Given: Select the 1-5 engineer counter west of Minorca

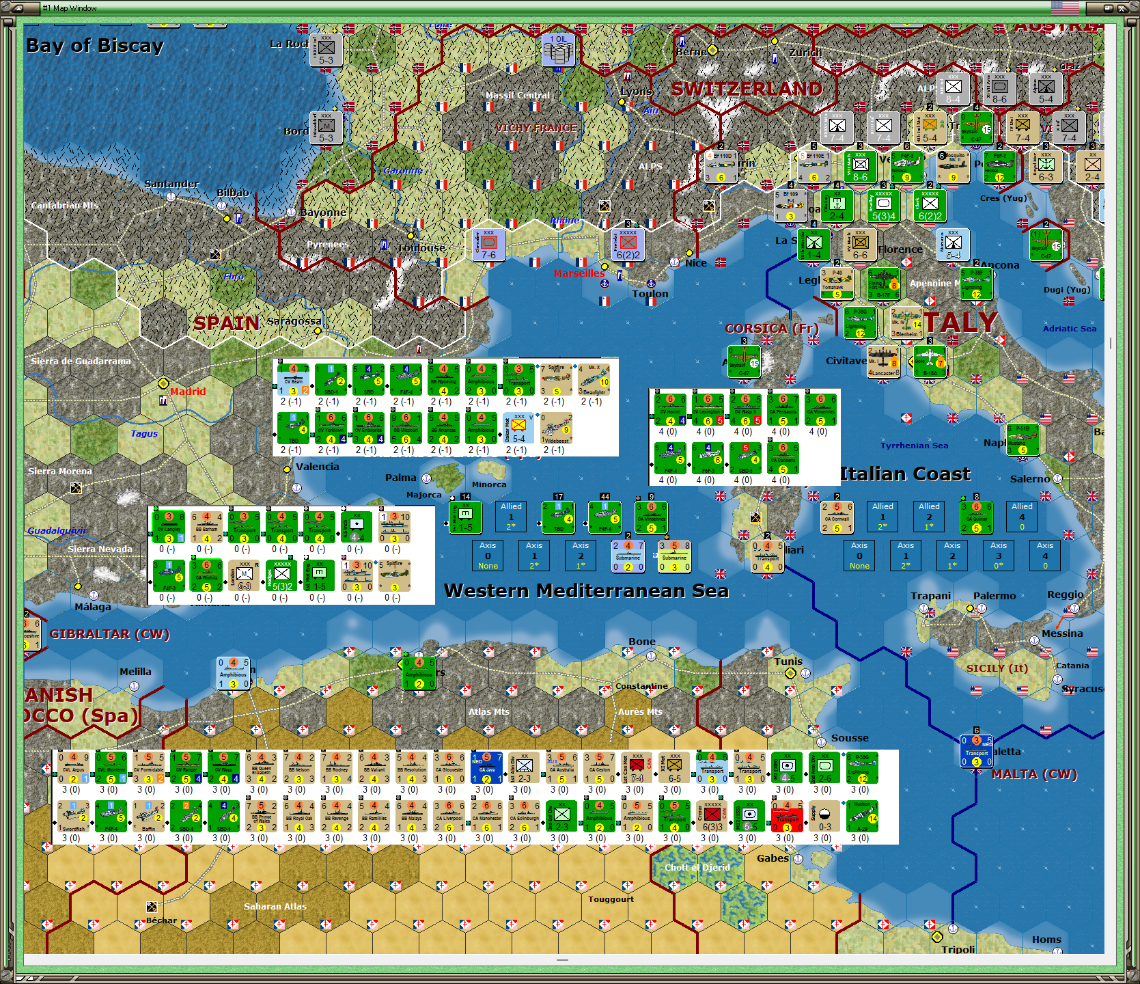Looking at the screenshot, I should [465, 517].
